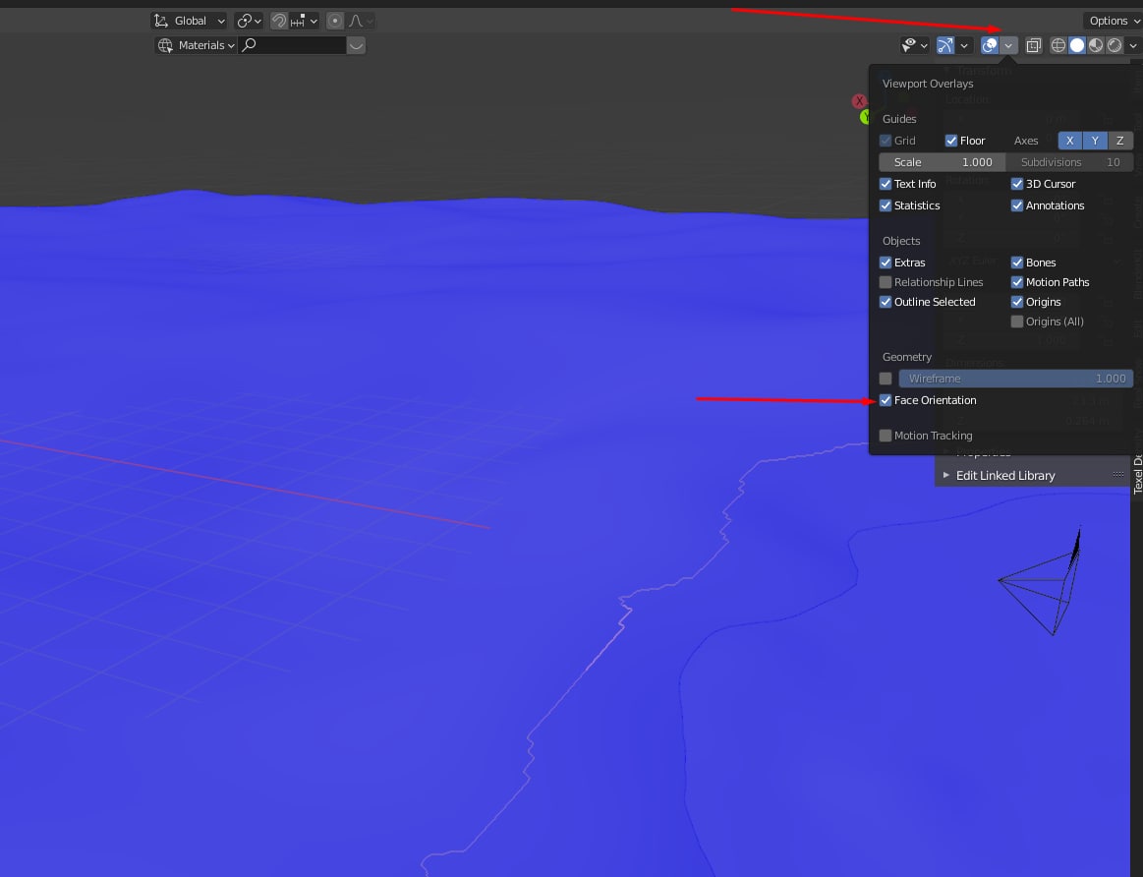Open the Options dropdown
Viewport: 1143px width, 877px height.
pos(1114,22)
